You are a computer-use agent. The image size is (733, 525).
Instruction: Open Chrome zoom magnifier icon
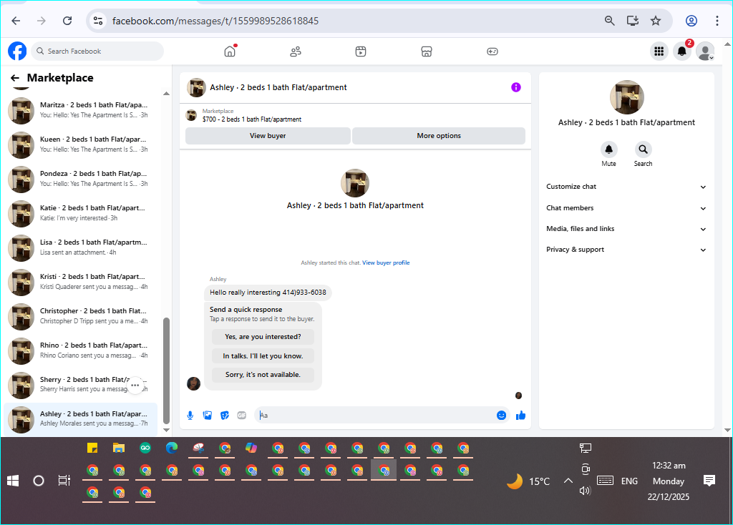coord(610,21)
